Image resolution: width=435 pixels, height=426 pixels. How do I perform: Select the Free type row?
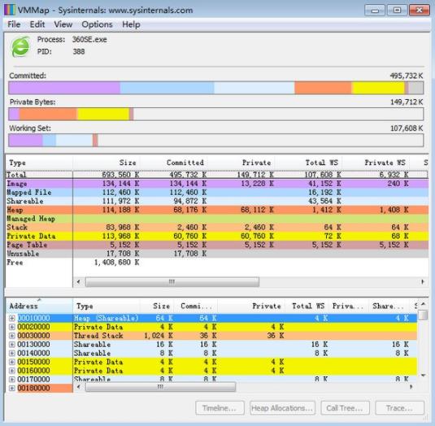(x=217, y=263)
